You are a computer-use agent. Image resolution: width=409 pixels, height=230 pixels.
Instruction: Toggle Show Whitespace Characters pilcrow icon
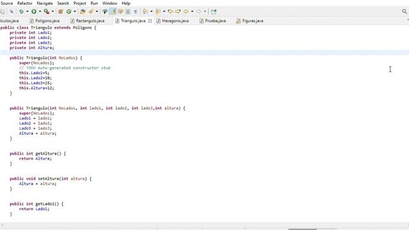pos(135,11)
